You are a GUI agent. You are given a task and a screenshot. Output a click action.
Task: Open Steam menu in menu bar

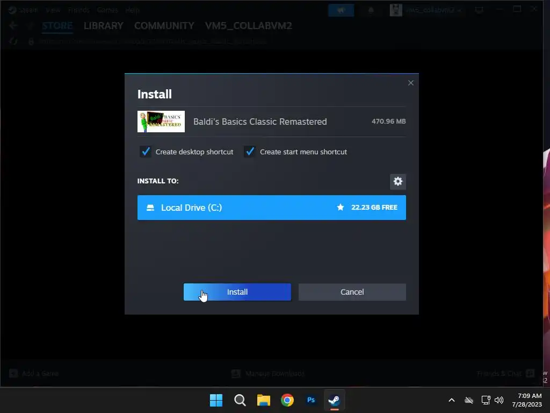pyautogui.click(x=28, y=10)
